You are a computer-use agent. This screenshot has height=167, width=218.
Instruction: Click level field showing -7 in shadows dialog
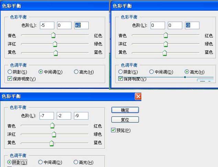click(47, 116)
